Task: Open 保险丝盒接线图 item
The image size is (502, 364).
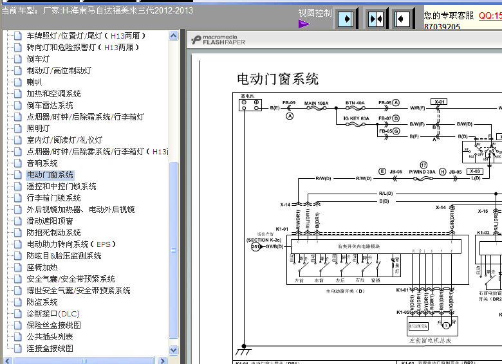Action: pos(53,325)
